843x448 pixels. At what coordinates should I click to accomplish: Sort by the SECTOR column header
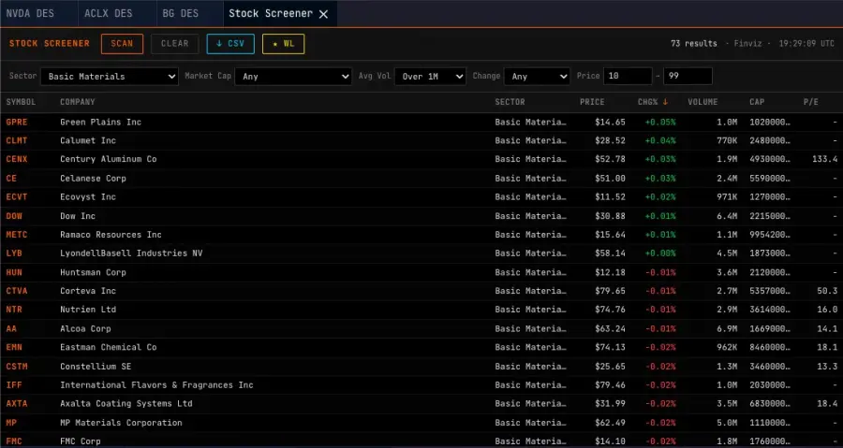coord(510,102)
